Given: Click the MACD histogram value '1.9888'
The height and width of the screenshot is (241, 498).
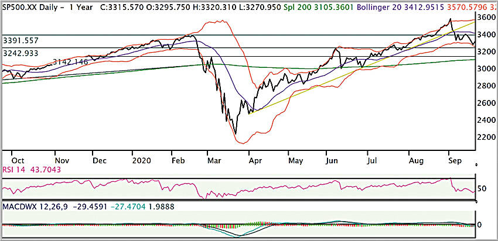Looking at the screenshot, I should (161, 207).
